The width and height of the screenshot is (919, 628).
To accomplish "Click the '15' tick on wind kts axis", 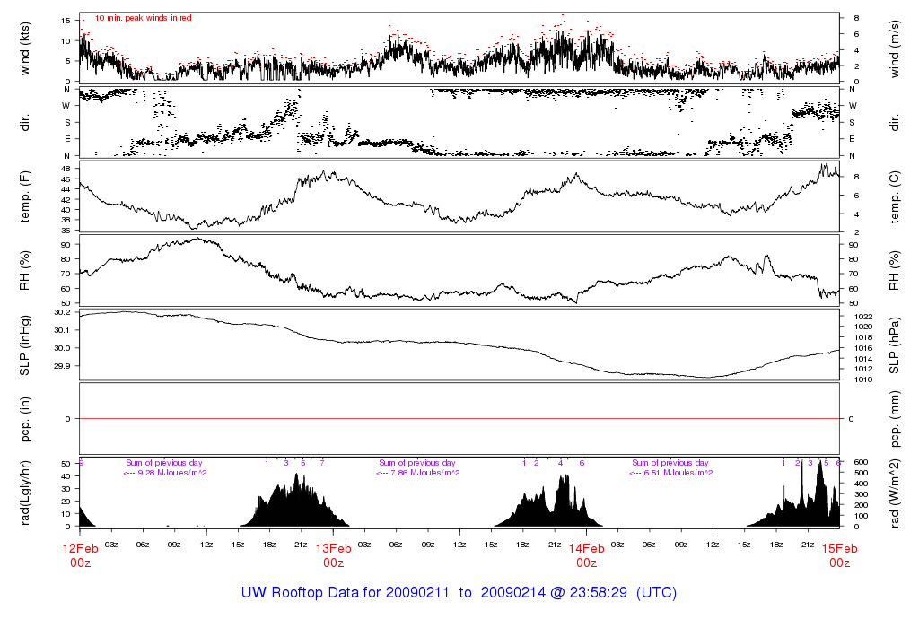I will [x=66, y=21].
